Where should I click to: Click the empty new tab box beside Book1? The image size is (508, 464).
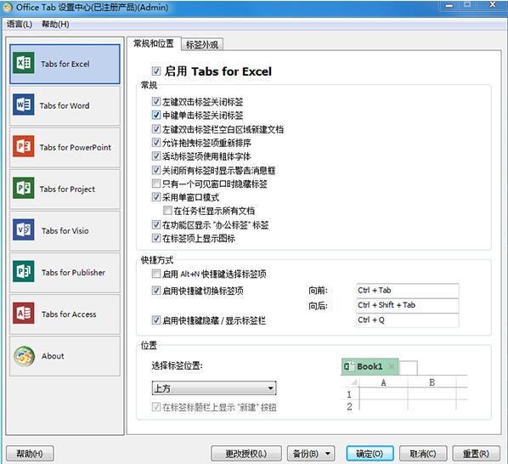click(409, 368)
